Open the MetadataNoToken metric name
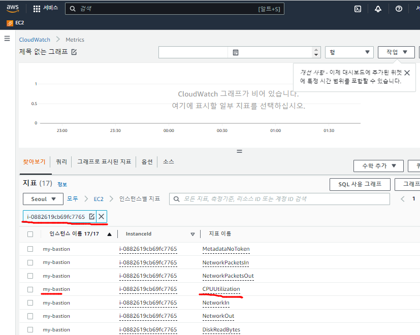Image resolution: width=420 pixels, height=335 pixels. pos(226,249)
